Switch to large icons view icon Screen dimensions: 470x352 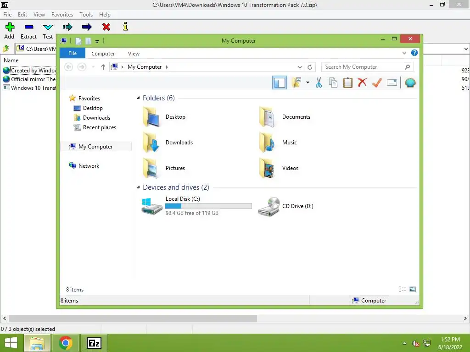point(413,289)
